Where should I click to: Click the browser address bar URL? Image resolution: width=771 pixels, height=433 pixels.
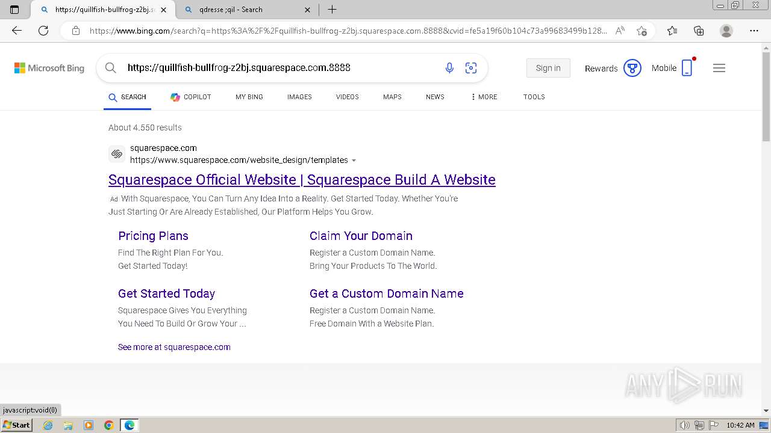348,31
